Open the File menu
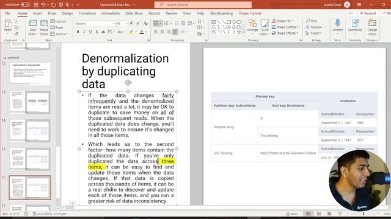The width and height of the screenshot is (391, 219). click(7, 13)
